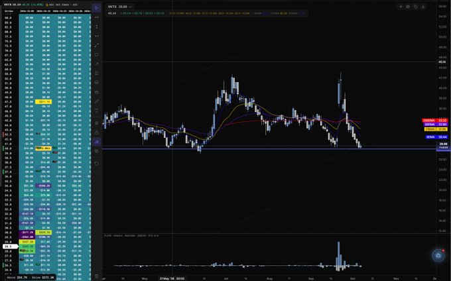
Task: Click the 200EMA red price label
Action: (x=434, y=121)
